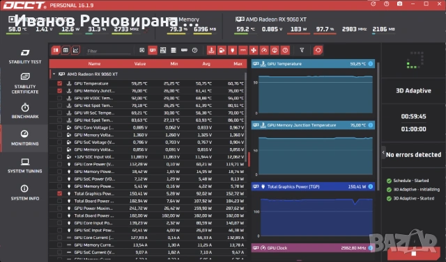Toggle the voltage sensor filter

coord(222,51)
